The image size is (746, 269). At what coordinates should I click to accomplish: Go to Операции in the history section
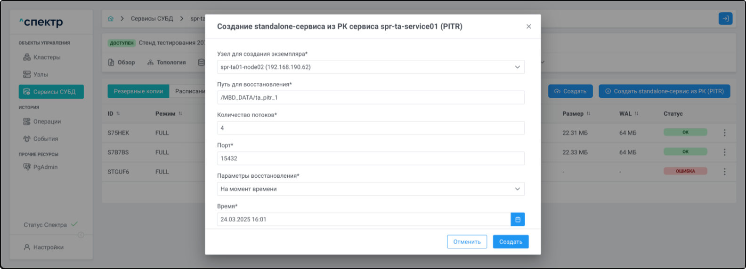47,122
